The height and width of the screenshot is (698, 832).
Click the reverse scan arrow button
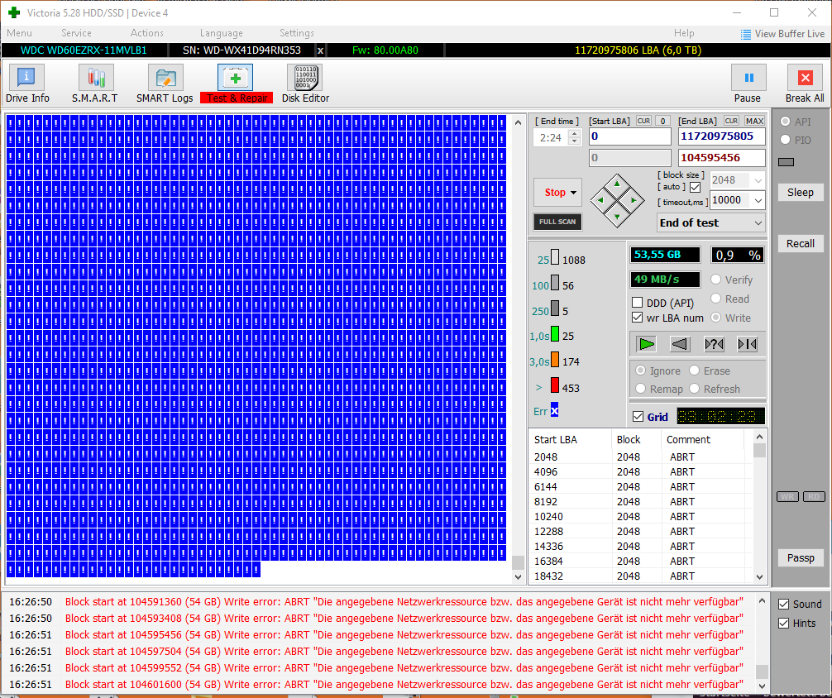[680, 344]
